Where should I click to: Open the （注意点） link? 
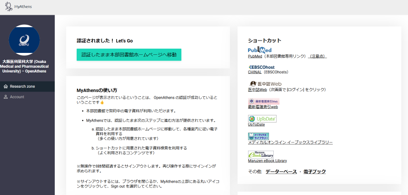pyautogui.click(x=317, y=56)
